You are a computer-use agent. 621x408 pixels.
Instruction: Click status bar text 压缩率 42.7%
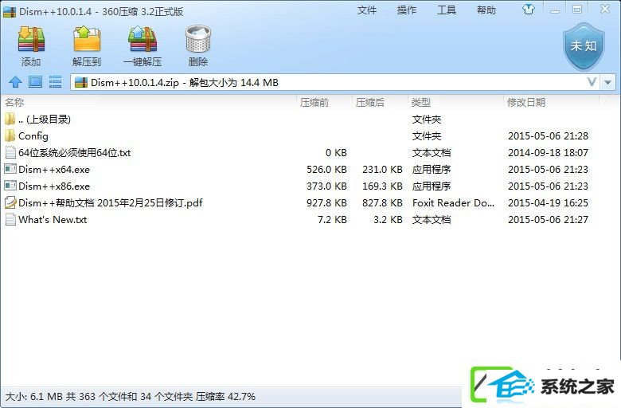point(226,397)
